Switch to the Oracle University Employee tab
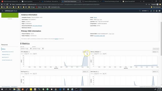Image resolution: width=162 pixels, height=91 pixels. click(x=11, y=2)
